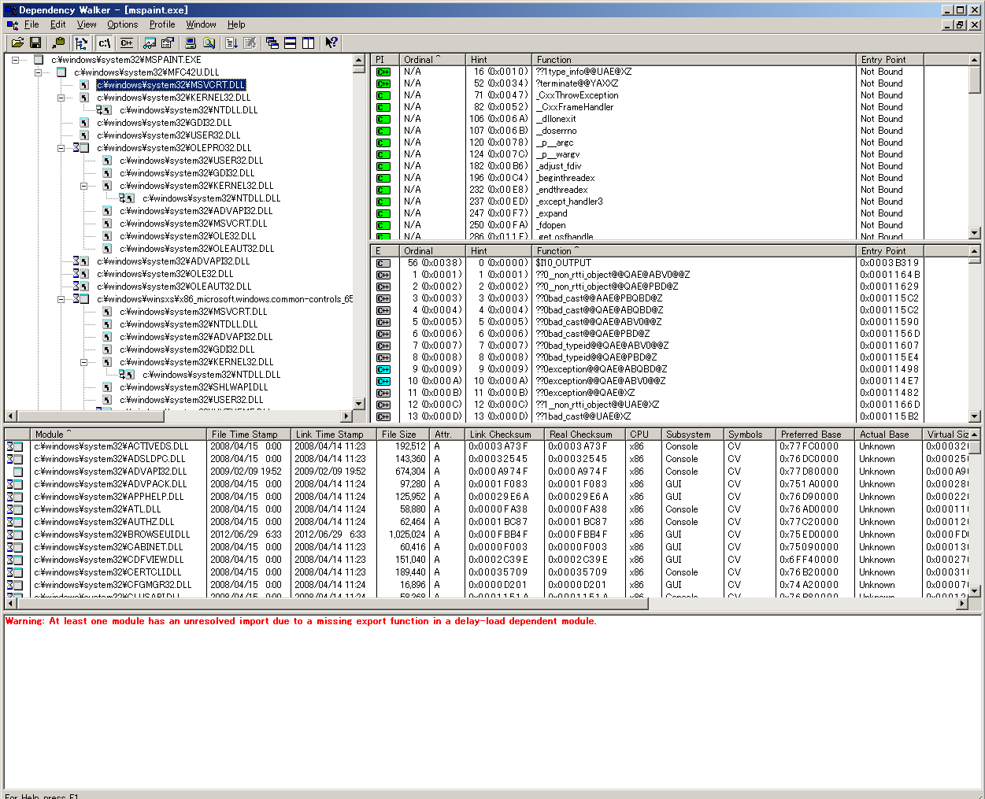Viewport: 985px width, 799px height.
Task: Collapse KERNEL32.DLL node under OLEPRO32.DLL
Action: point(84,186)
